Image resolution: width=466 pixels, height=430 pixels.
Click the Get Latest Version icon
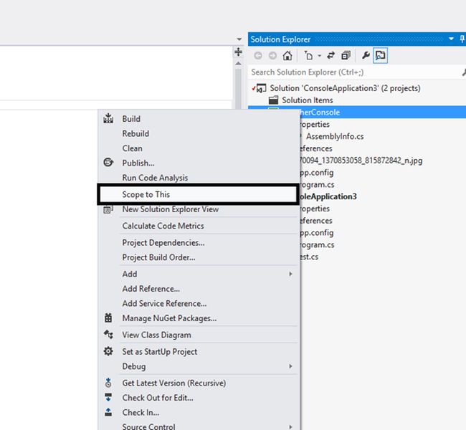[x=108, y=383]
